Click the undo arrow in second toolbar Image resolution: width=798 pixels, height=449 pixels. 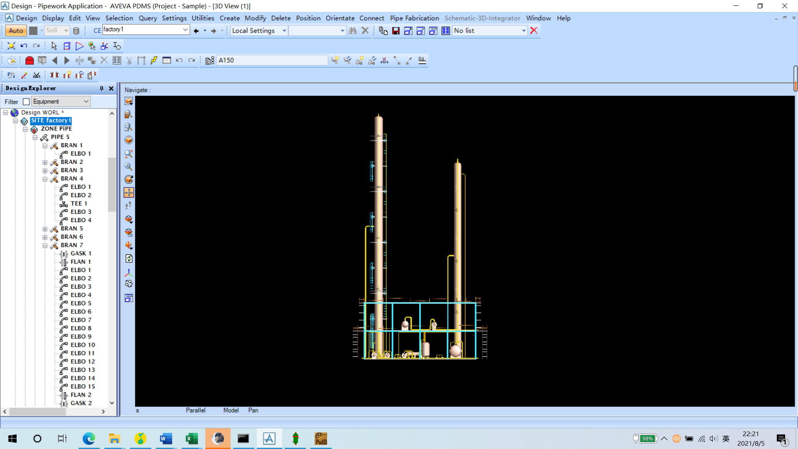[x=24, y=46]
